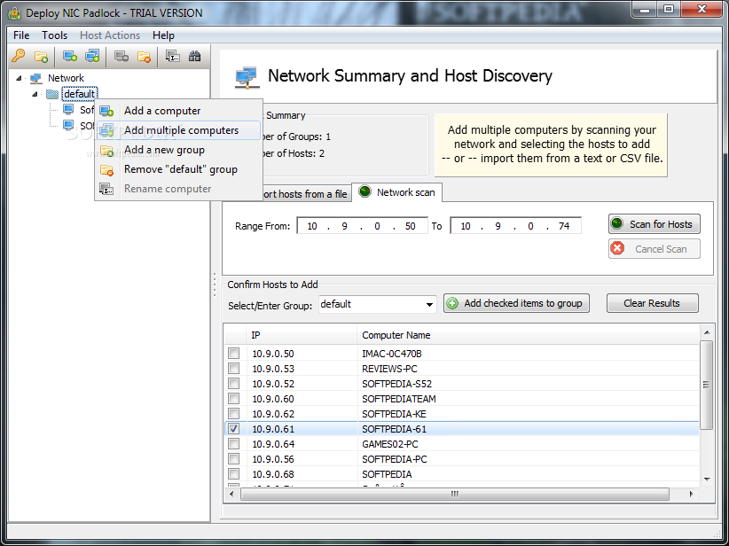Click the green plus icon on Add checked items
729x546 pixels.
coord(452,303)
